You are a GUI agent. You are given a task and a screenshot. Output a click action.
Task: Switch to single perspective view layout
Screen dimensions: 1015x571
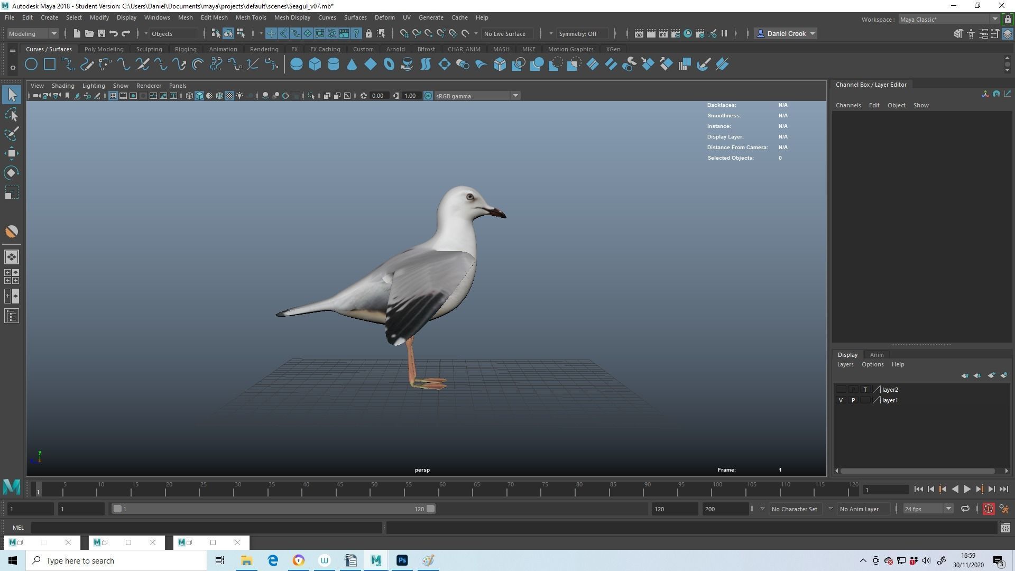[12, 257]
